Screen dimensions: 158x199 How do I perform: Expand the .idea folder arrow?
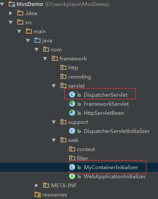click(x=11, y=13)
